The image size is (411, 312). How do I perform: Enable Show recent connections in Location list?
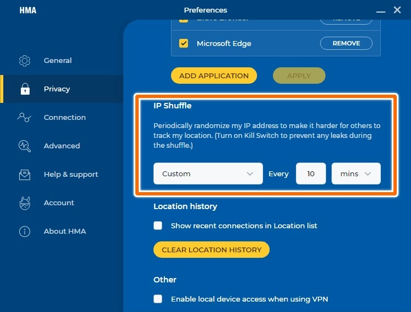tap(158, 226)
